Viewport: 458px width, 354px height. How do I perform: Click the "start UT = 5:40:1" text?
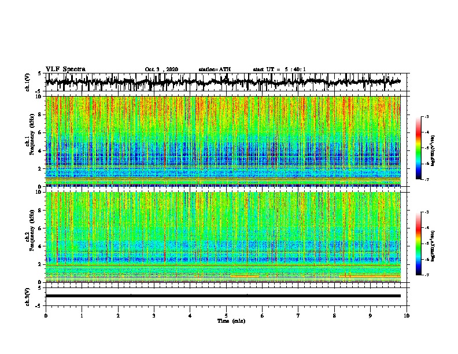point(279,69)
